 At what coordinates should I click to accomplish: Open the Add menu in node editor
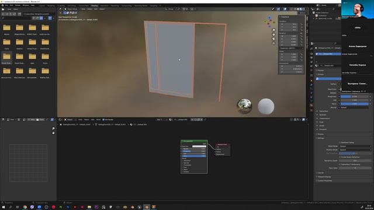[x=92, y=120]
